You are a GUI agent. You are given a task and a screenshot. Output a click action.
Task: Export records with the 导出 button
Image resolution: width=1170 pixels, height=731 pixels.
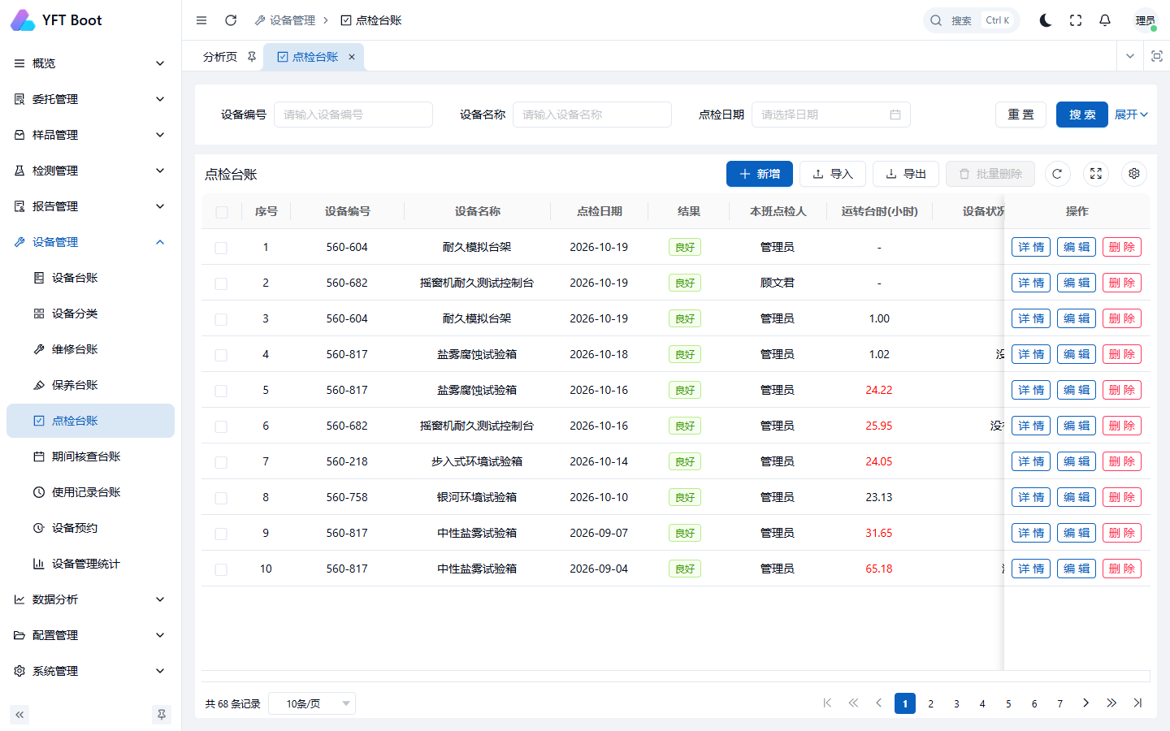906,174
